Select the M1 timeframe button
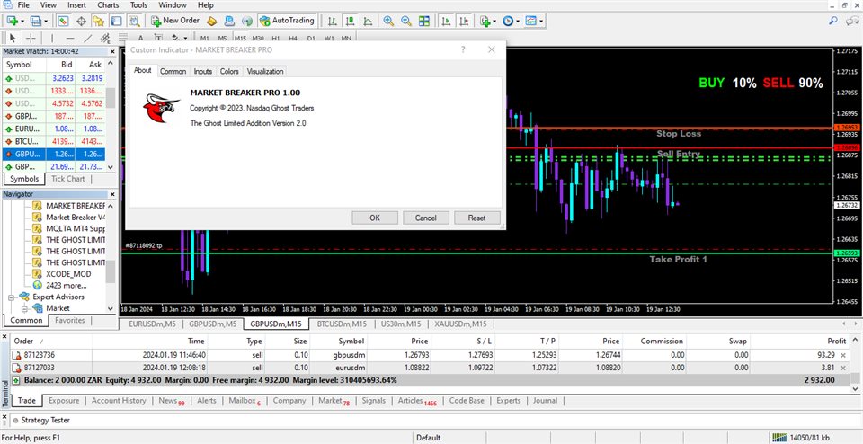 205,39
